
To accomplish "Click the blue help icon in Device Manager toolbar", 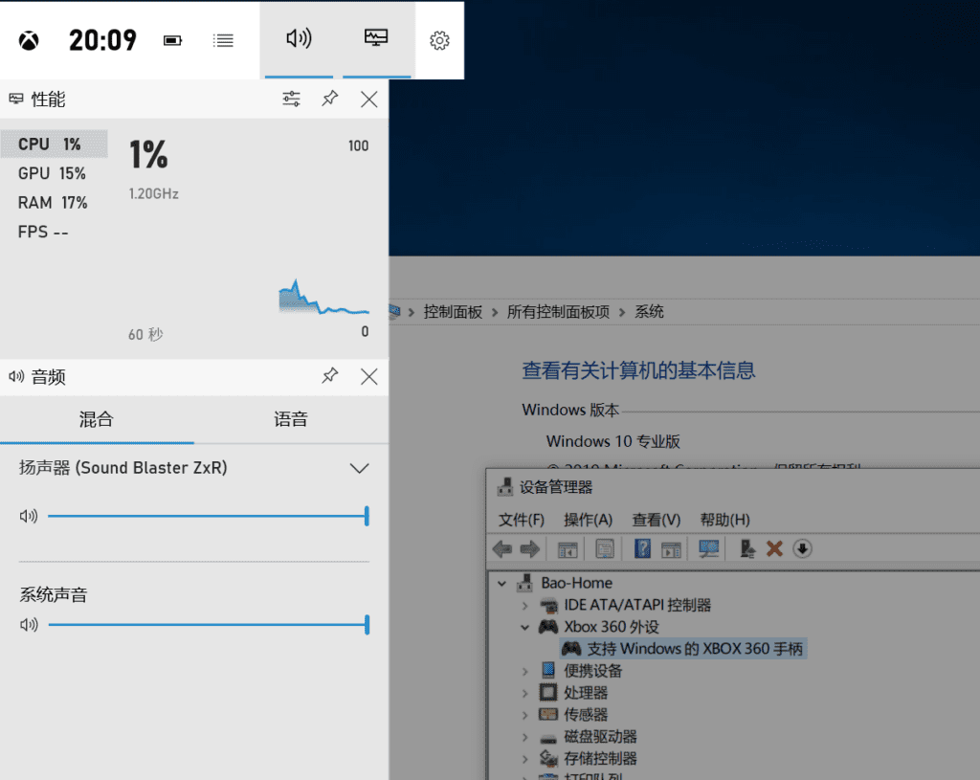I will 642,548.
